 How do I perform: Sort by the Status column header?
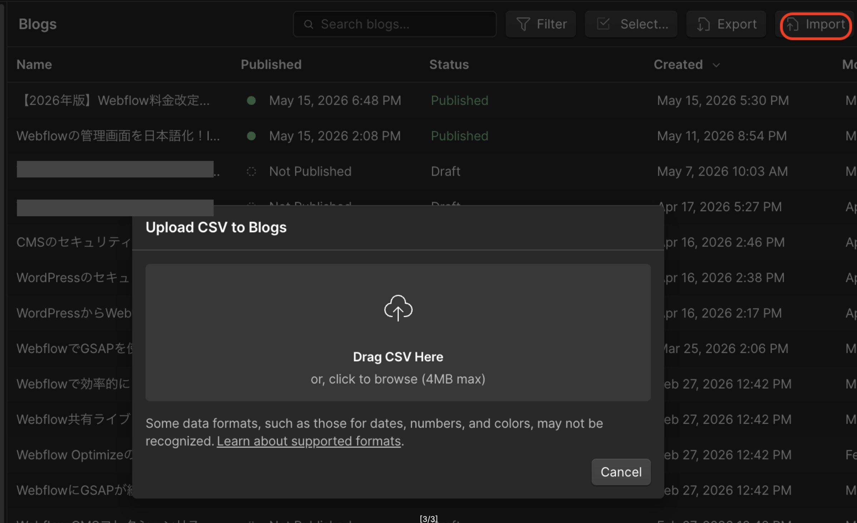pos(449,64)
